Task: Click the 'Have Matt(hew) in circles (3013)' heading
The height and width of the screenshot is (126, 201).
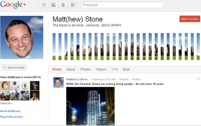Action: point(21,77)
